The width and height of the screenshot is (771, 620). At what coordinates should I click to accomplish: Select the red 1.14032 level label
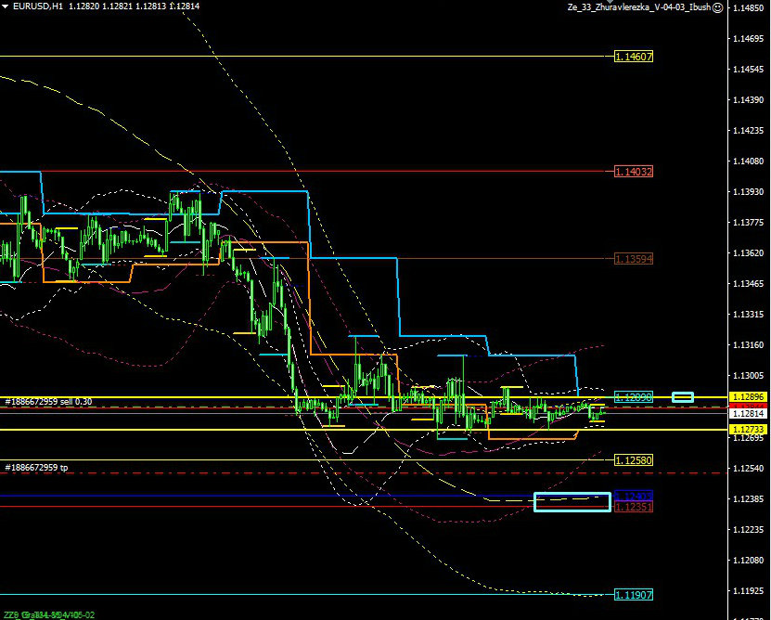pyautogui.click(x=634, y=172)
